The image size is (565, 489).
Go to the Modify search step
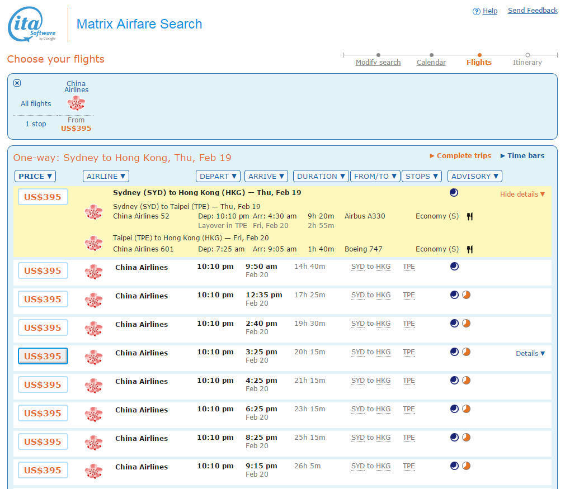pyautogui.click(x=378, y=62)
